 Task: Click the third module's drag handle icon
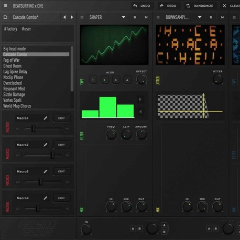pyautogui.click(x=234, y=17)
